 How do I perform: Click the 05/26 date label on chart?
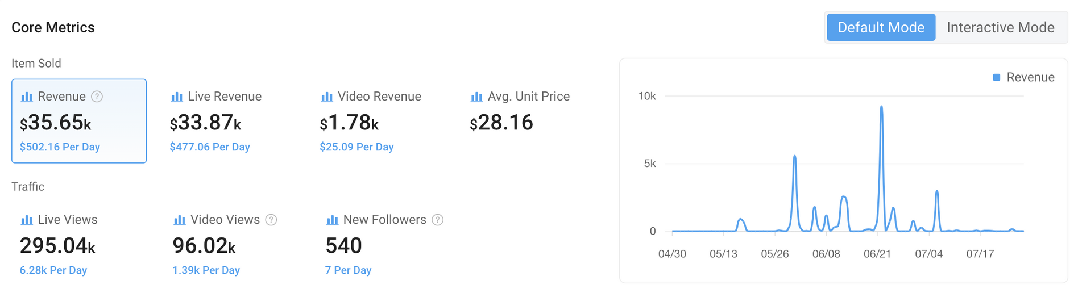(775, 254)
